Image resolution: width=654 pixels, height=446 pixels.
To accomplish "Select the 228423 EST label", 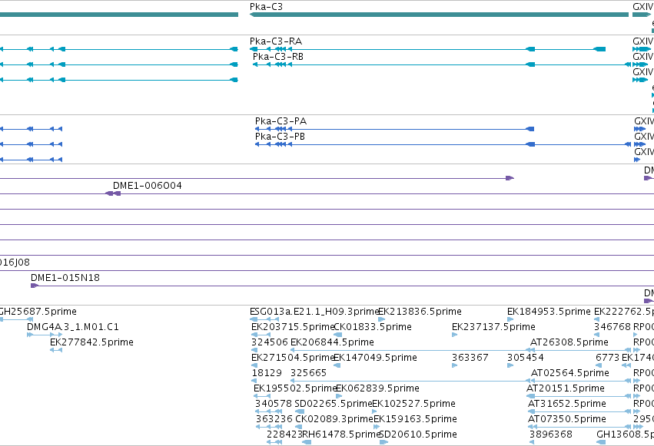I will click(285, 434).
